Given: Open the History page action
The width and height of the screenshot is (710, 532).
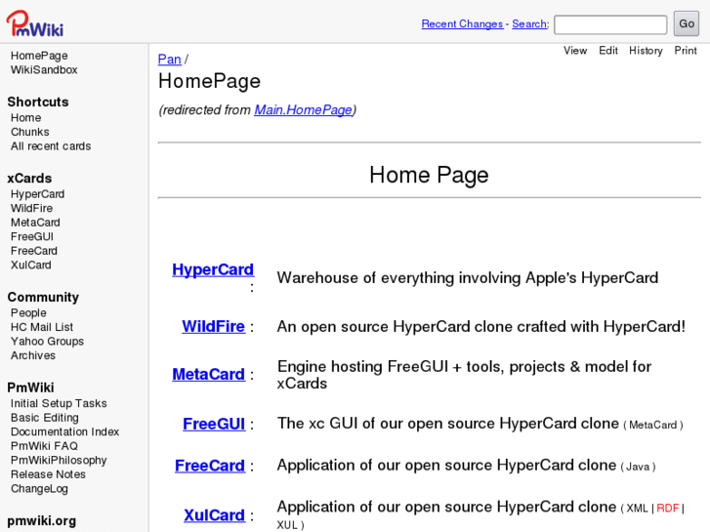Looking at the screenshot, I should coord(646,51).
